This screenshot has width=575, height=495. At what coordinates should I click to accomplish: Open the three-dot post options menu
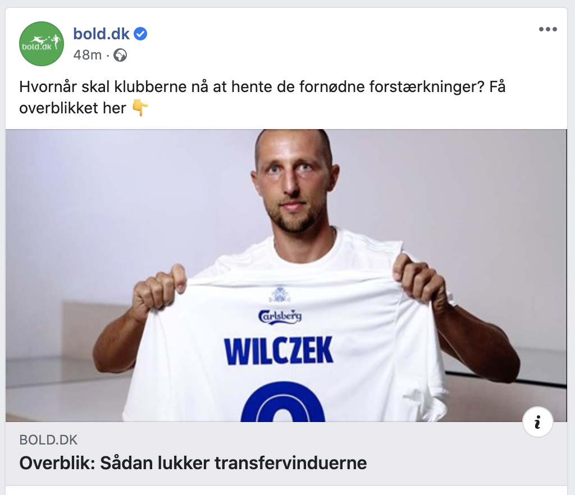pos(548,29)
